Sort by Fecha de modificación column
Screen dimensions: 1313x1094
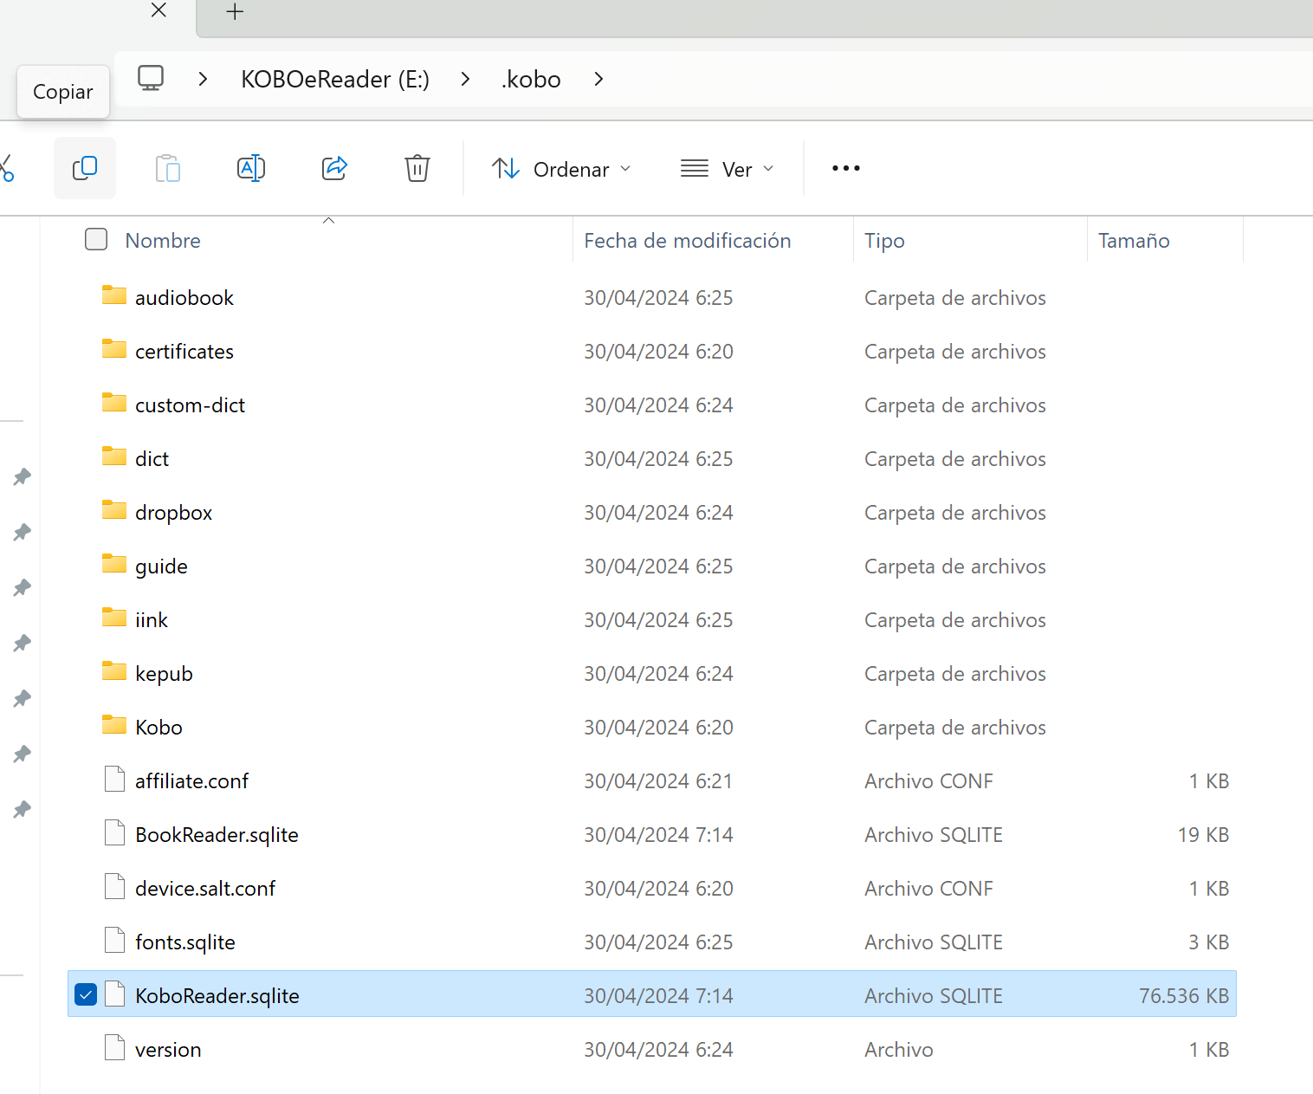pos(688,240)
